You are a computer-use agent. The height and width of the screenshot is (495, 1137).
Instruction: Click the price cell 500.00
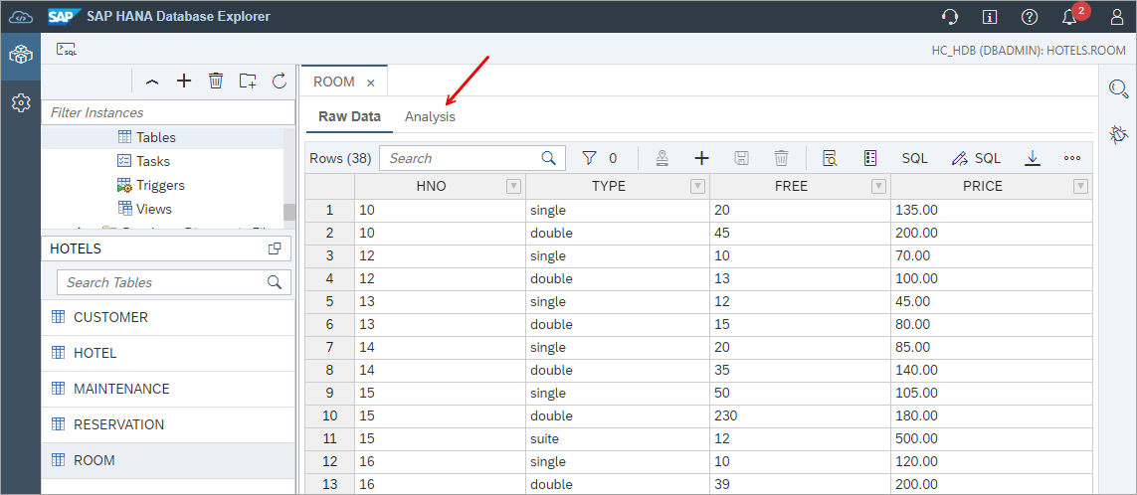tap(991, 439)
